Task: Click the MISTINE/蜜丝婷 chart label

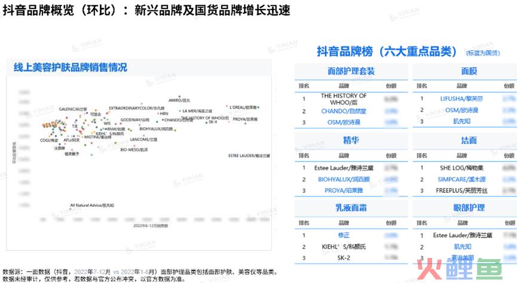Action: [98, 137]
